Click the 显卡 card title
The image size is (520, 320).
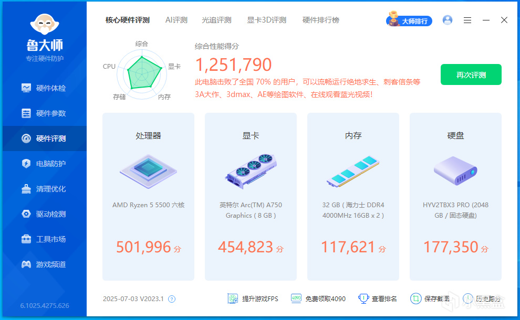(x=251, y=135)
